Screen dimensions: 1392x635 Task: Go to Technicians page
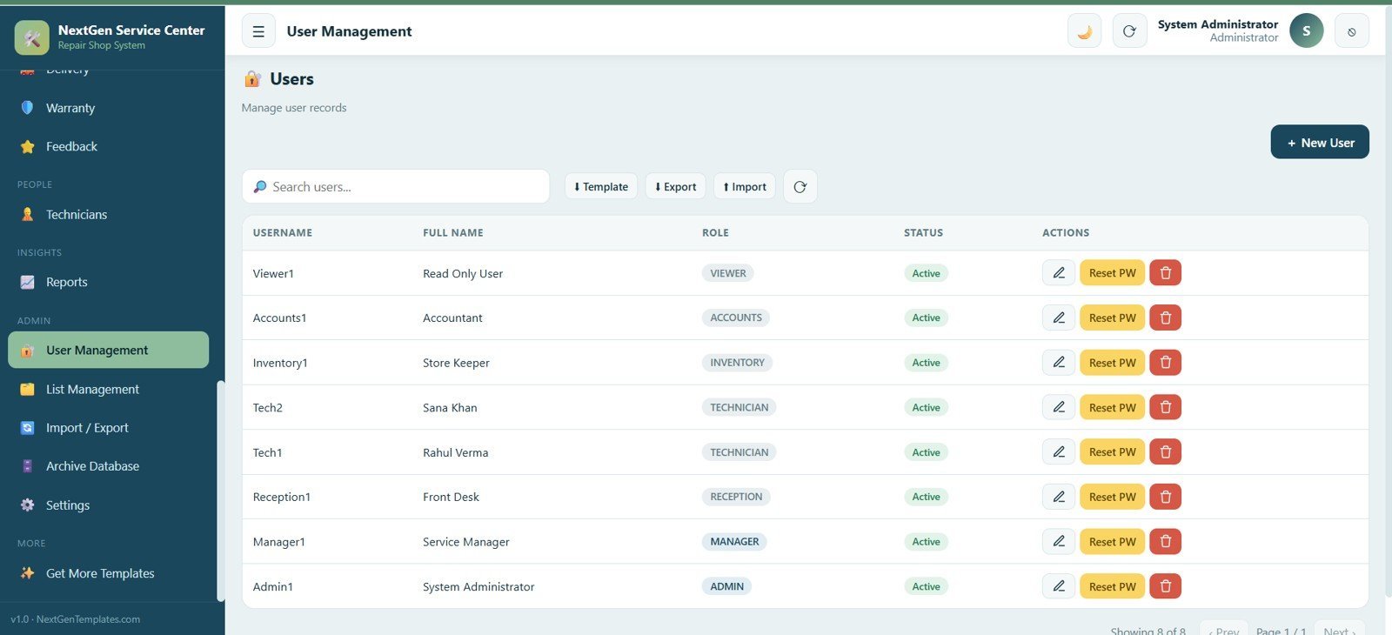[x=108, y=214]
